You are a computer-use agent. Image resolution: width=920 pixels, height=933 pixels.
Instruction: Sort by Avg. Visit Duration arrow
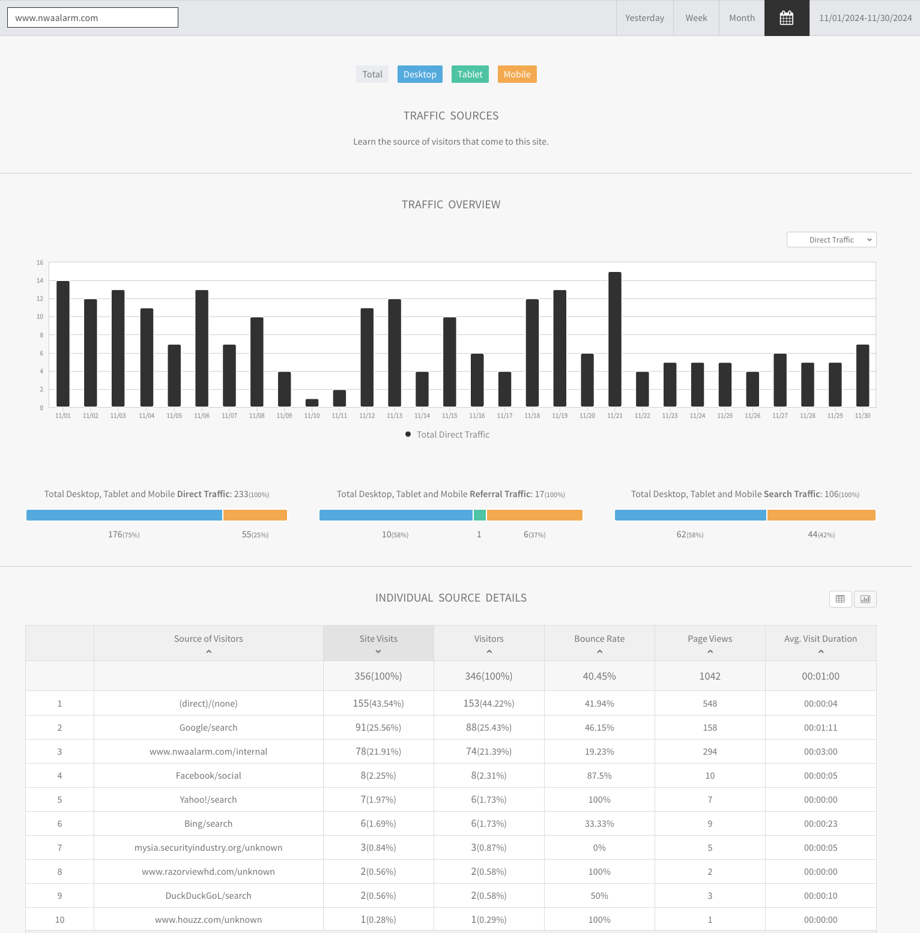pyautogui.click(x=821, y=651)
